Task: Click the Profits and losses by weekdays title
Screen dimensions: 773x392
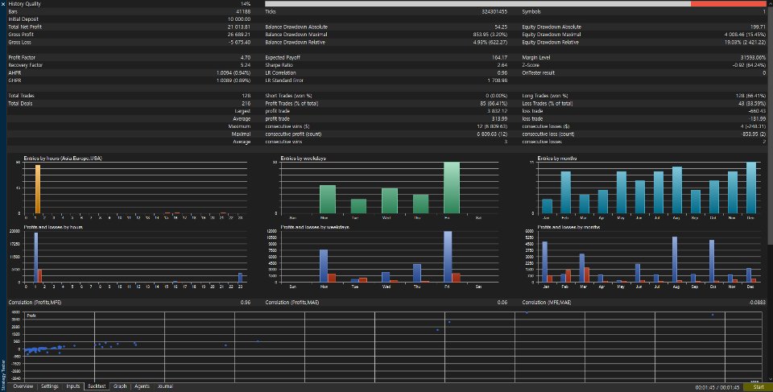Action: [315, 227]
